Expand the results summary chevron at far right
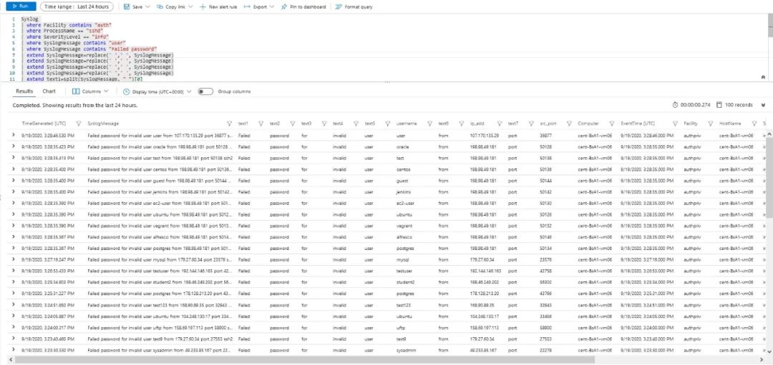This screenshot has height=365, width=773. point(763,105)
